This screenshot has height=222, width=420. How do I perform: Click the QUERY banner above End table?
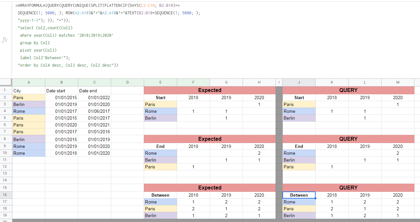point(348,139)
